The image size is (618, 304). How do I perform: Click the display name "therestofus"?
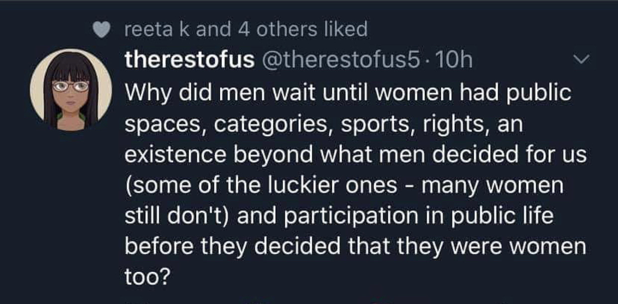tap(190, 61)
